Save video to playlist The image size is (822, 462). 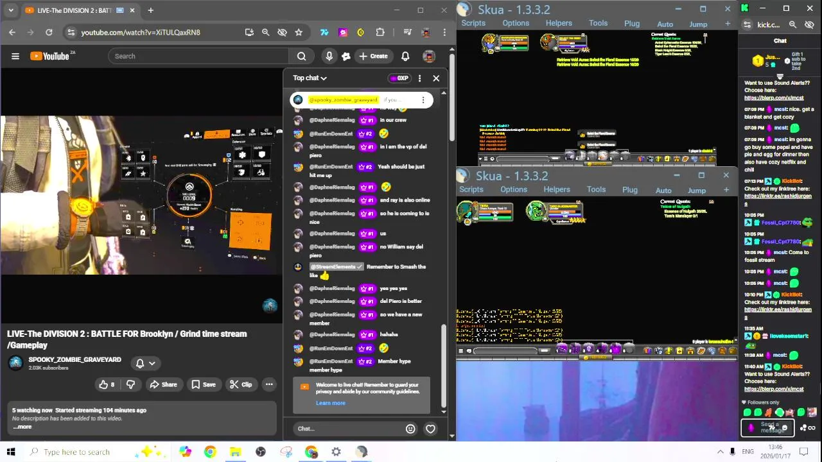(203, 384)
